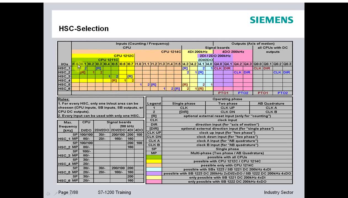Image resolution: width=348 pixels, height=198 pixels.
Task: Click the 'clock input' legend description
Action: 227,120
